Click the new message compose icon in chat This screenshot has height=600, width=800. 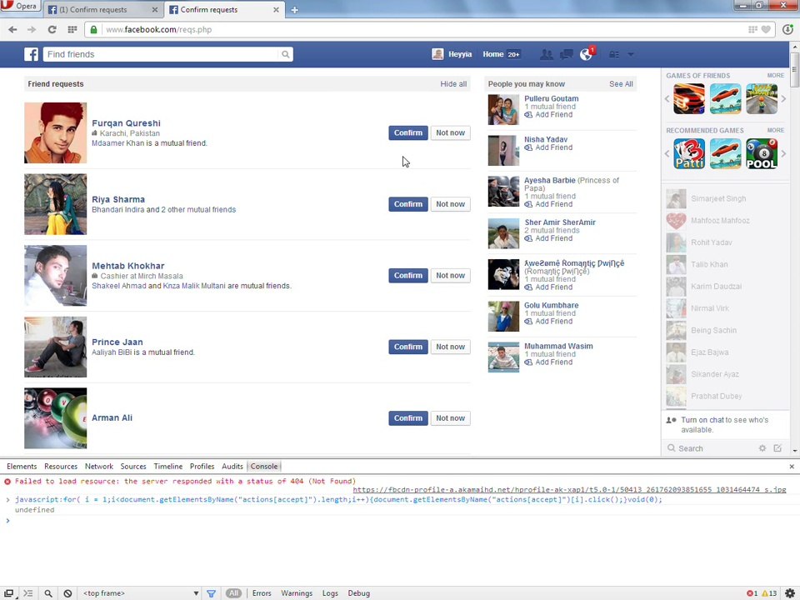(777, 448)
